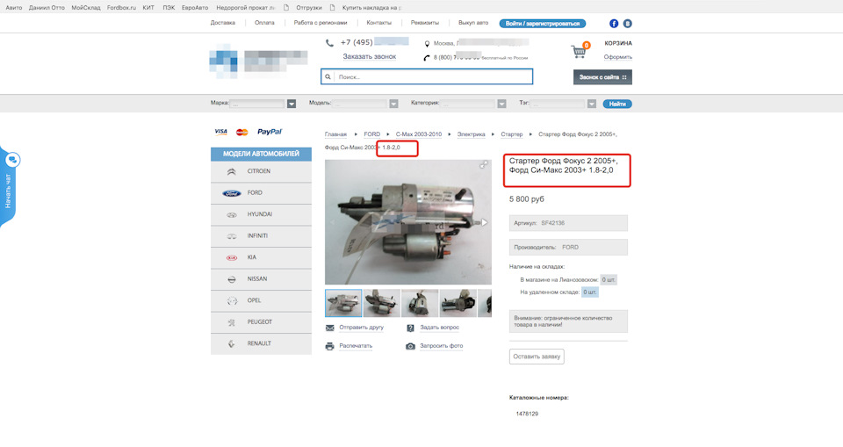Open the Авито browser bookmark
Image resolution: width=843 pixels, height=447 pixels.
tap(14, 8)
